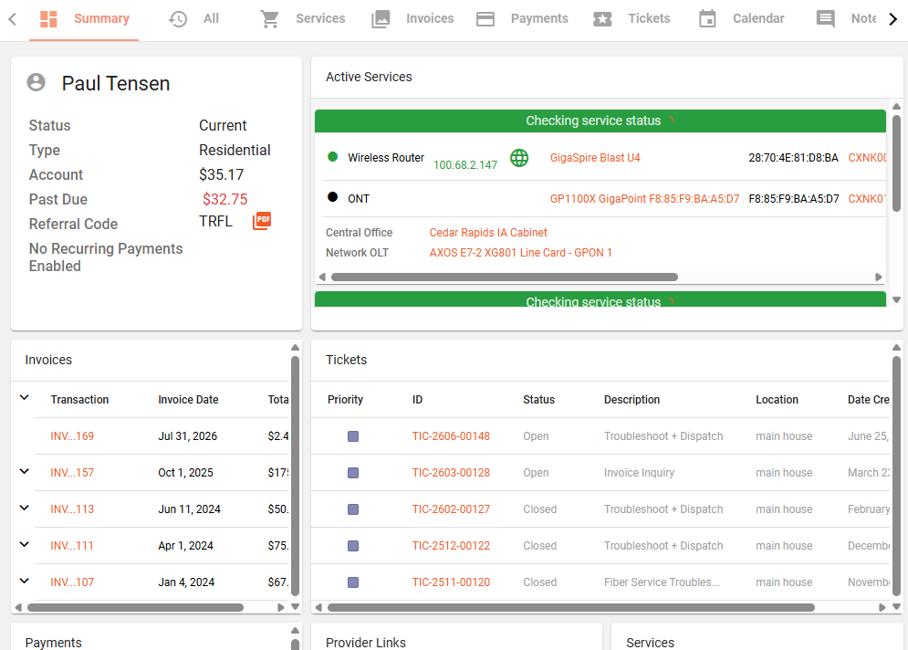Open Cedar Rapids IA Cabinet link
The image size is (908, 650).
[488, 232]
